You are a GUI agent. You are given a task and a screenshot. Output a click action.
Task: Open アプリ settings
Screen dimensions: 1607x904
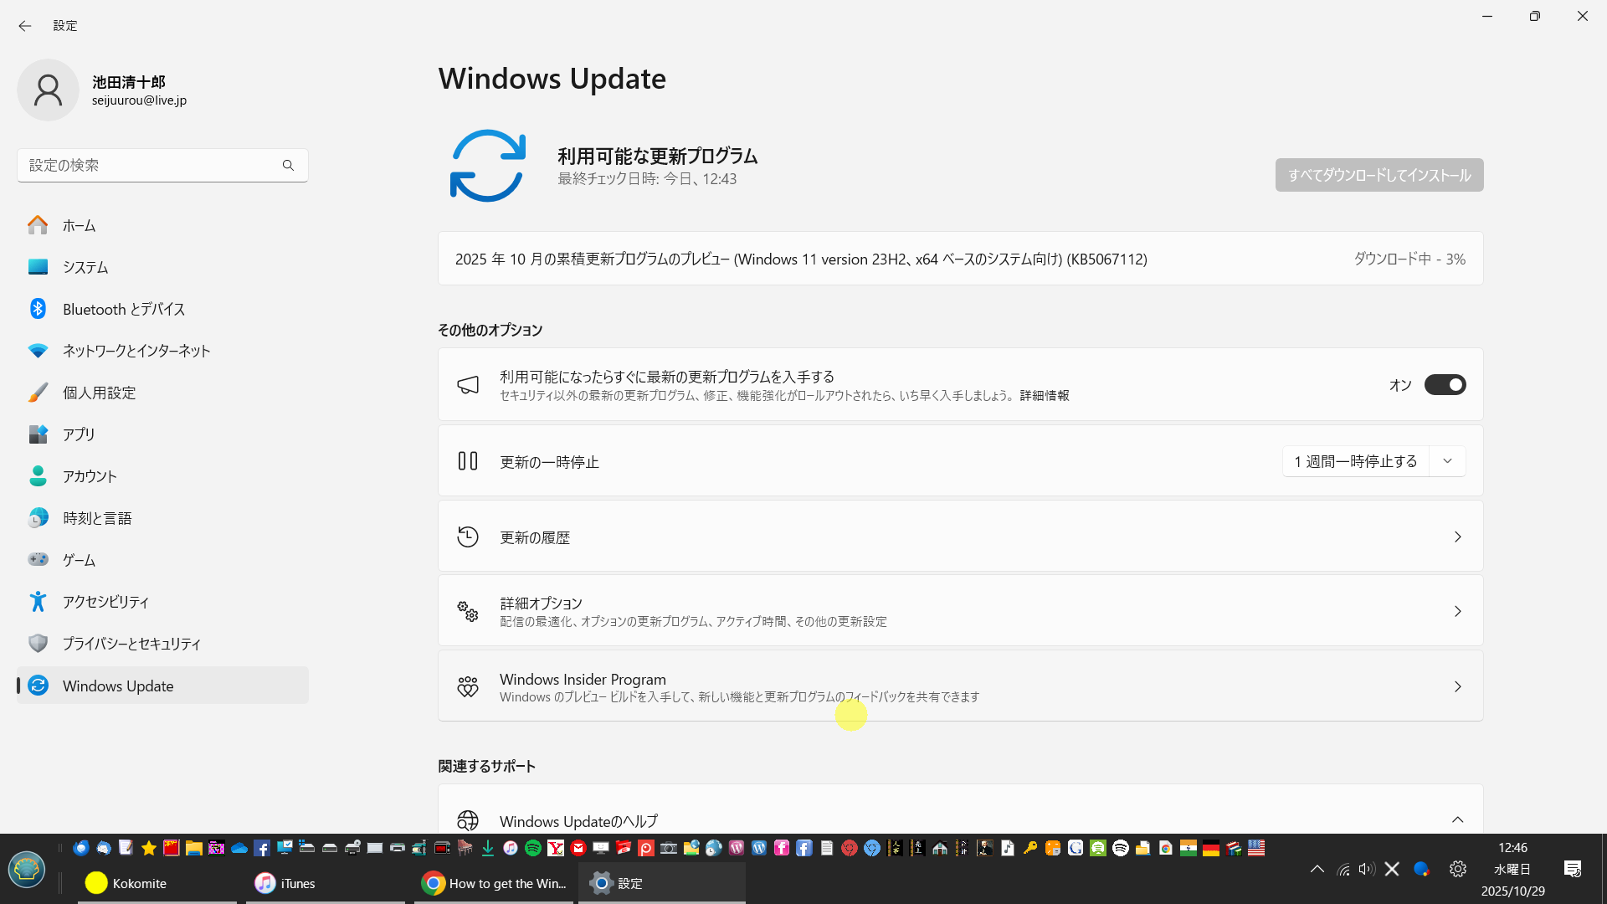[x=162, y=434]
